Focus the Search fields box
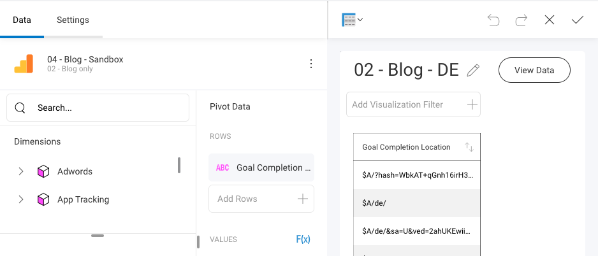Screen dimensions: 598x256 (x=98, y=108)
